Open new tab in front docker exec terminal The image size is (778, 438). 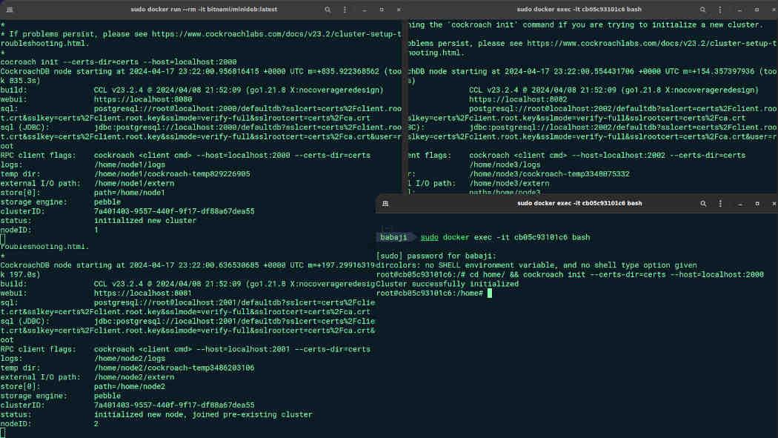[x=385, y=203]
